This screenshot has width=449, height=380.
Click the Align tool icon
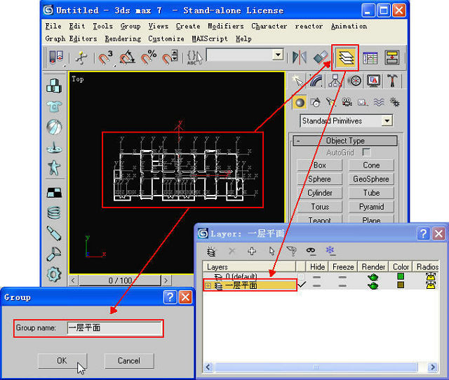pos(320,57)
